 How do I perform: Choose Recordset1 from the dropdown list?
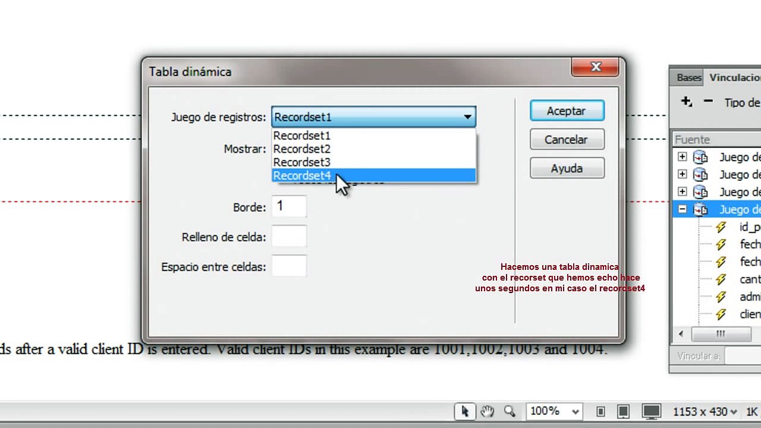point(373,136)
